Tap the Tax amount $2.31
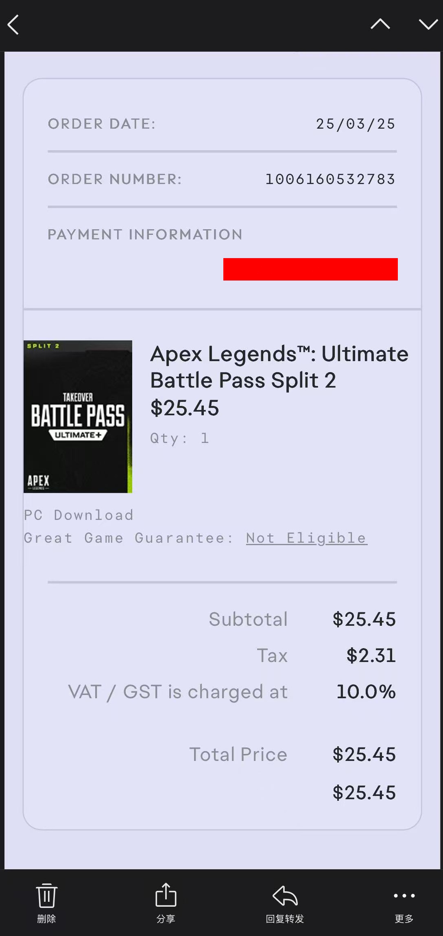This screenshot has height=936, width=443. pyautogui.click(x=371, y=655)
